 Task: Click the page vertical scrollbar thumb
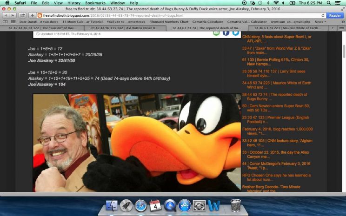[344, 52]
